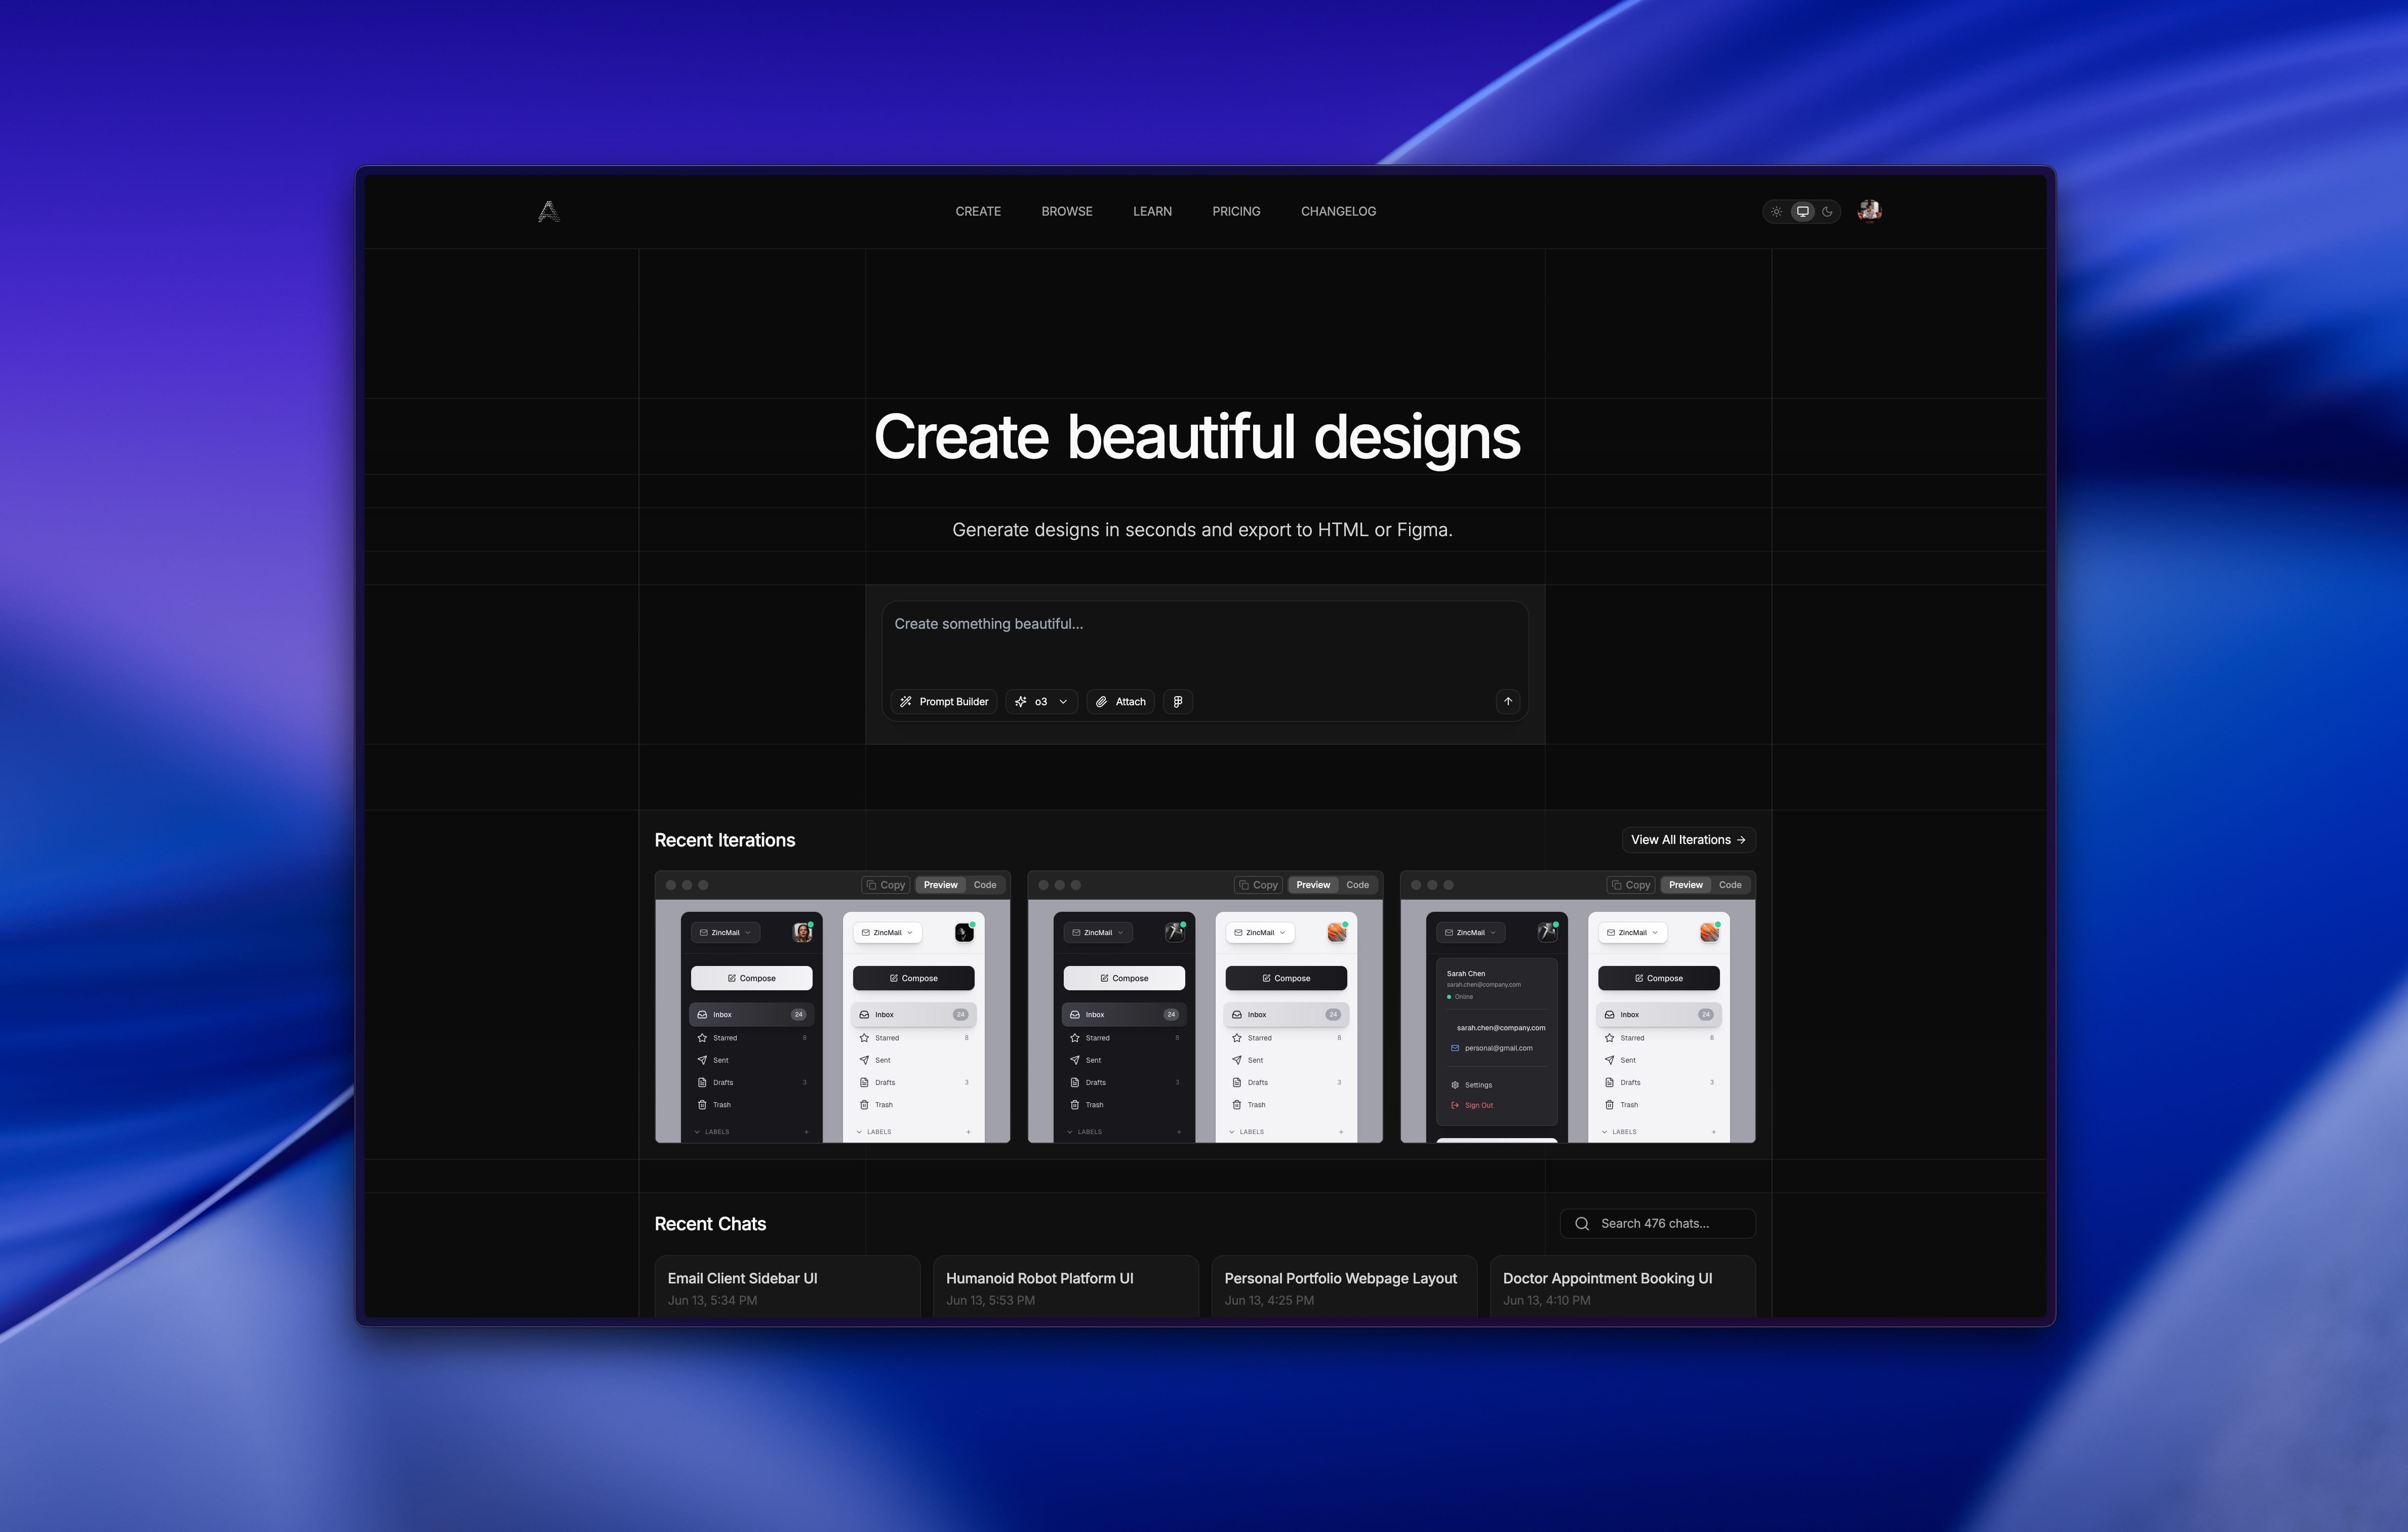This screenshot has height=1532, width=2408.
Task: Copy the first iteration card
Action: (885, 885)
